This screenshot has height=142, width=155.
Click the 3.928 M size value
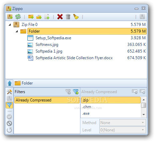(138, 38)
